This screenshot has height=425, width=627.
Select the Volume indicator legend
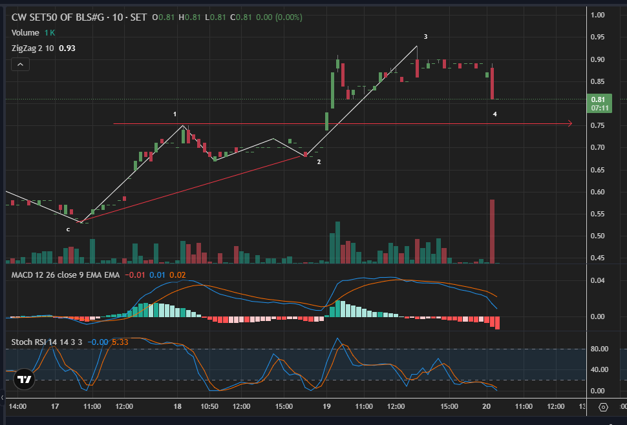point(25,33)
